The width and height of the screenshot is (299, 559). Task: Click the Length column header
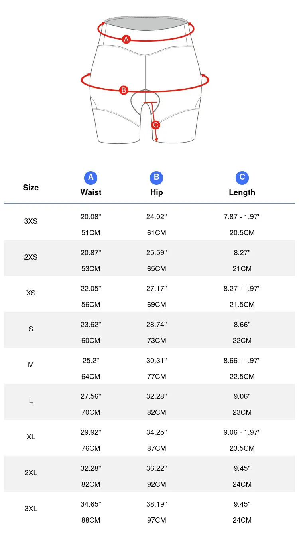(242, 192)
